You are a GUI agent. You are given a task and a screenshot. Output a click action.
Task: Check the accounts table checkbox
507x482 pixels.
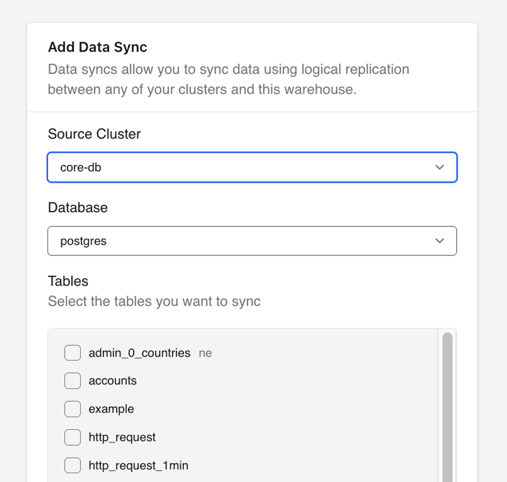point(72,381)
